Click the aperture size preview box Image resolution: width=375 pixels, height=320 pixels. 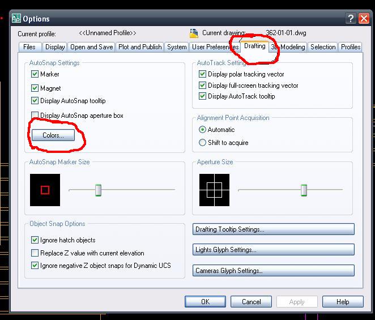pyautogui.click(x=214, y=190)
